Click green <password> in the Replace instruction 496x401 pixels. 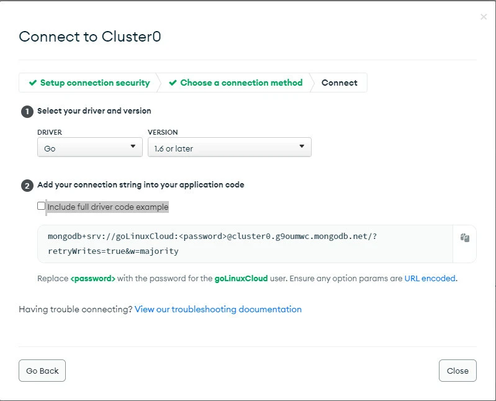[92, 279]
